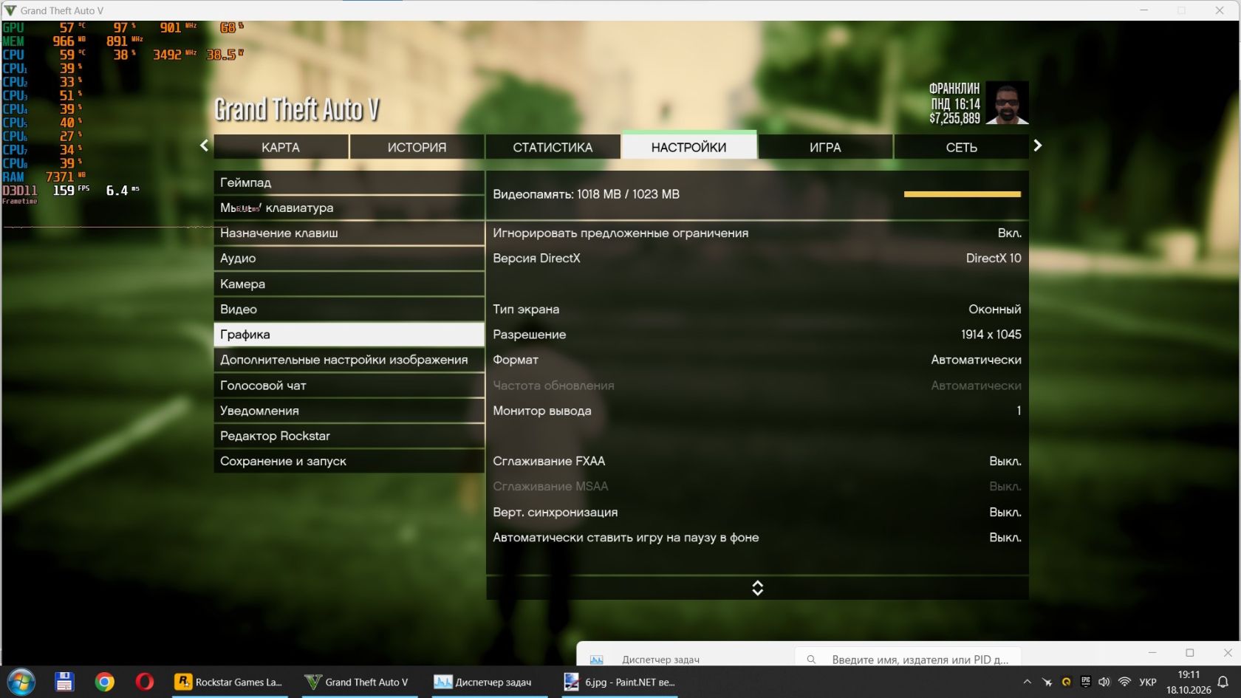
Task: Show hidden tray icons chevron
Action: 1027,682
